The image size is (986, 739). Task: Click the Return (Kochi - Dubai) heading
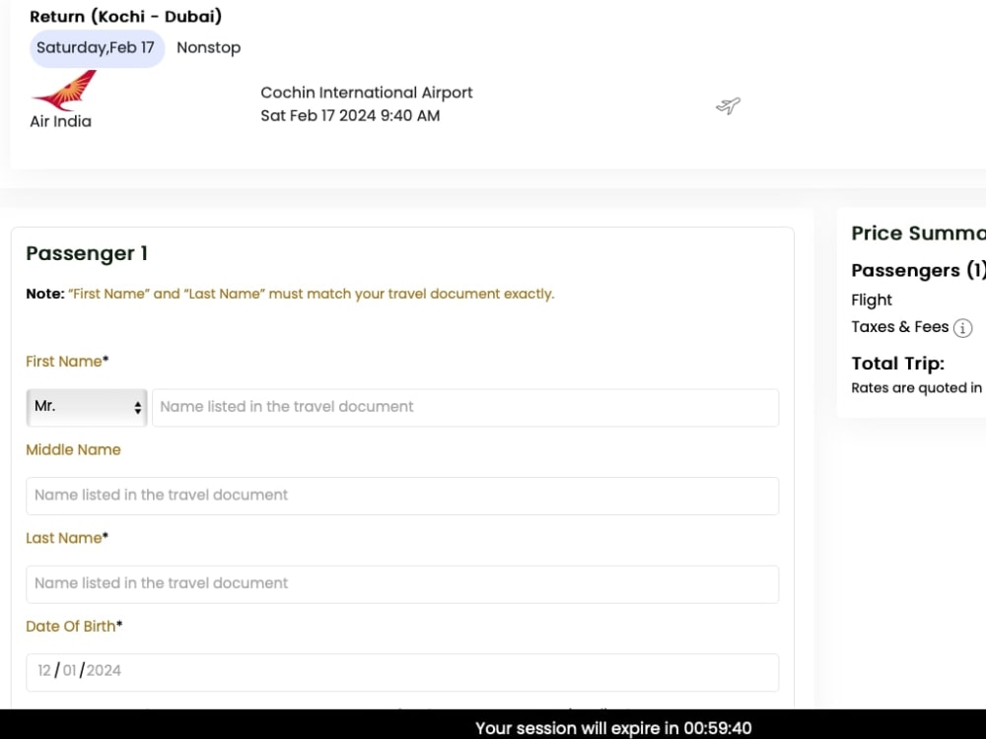click(125, 16)
